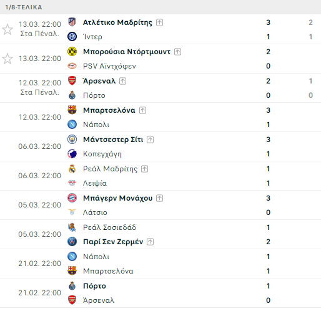This screenshot has height=319, width=321.
Task: Click the Borussia Dortmund BVB logo
Action: click(x=72, y=51)
